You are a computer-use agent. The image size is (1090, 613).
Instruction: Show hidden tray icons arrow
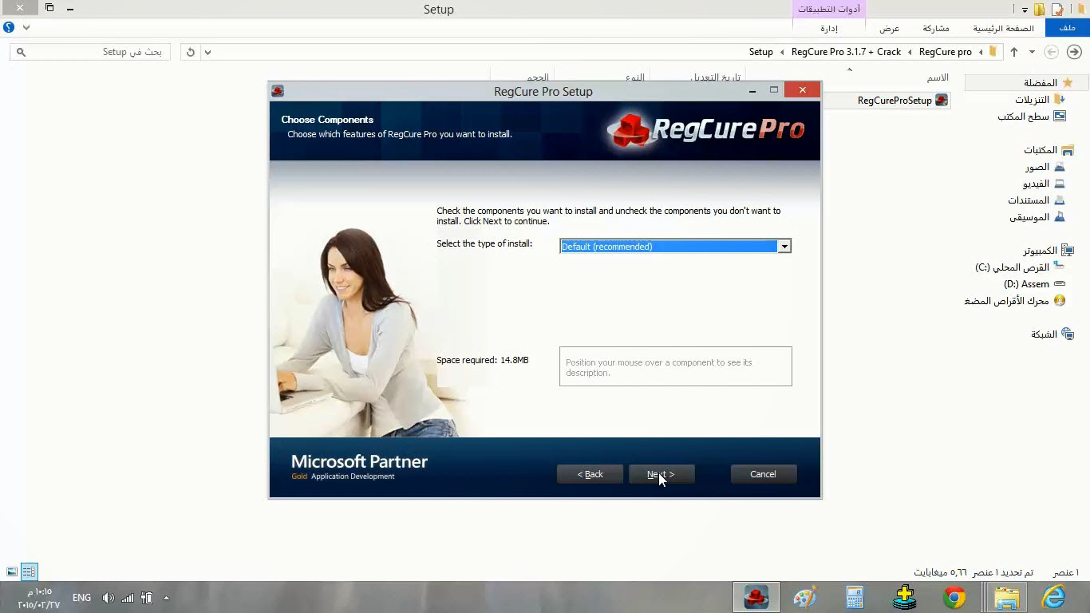[x=166, y=597]
